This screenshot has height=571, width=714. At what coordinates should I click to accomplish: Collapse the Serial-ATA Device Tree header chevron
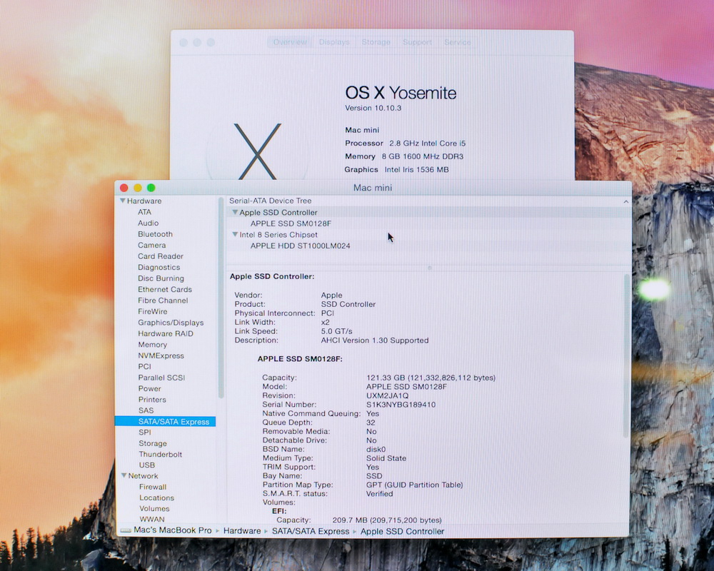[x=626, y=201]
